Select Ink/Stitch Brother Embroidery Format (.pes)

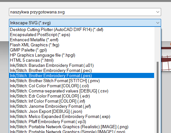(82, 75)
